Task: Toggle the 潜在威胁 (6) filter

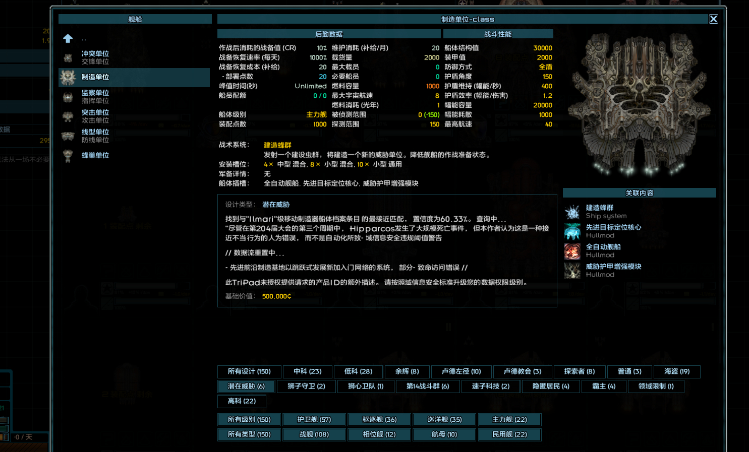Action: coord(246,386)
